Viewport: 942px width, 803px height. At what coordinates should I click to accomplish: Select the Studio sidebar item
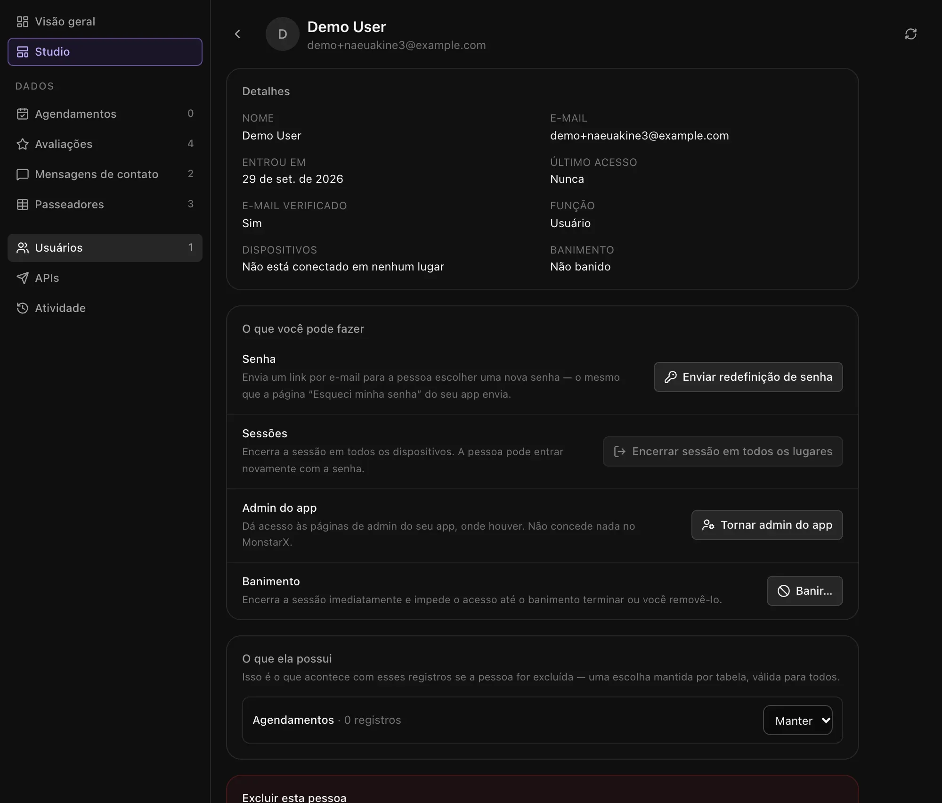tap(105, 52)
